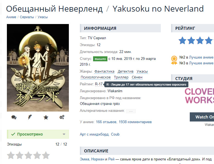Screen dimensions: 214x164
Task: Open the anime poster thumbnail
Action: (38, 68)
